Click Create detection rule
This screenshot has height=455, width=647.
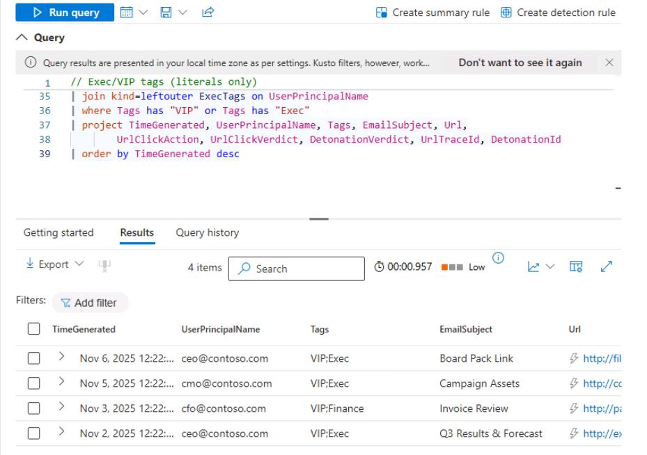pyautogui.click(x=558, y=13)
